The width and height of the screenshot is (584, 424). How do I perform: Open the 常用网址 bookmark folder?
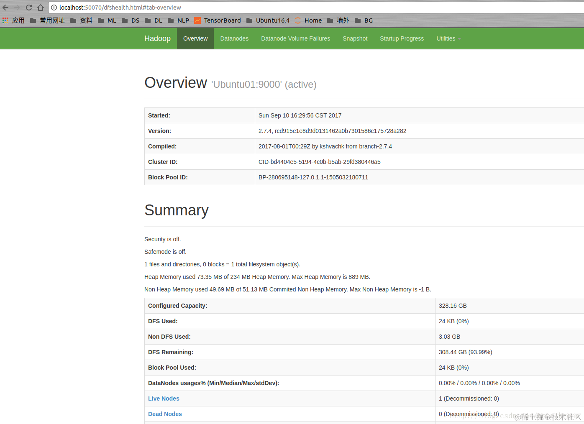coord(48,20)
